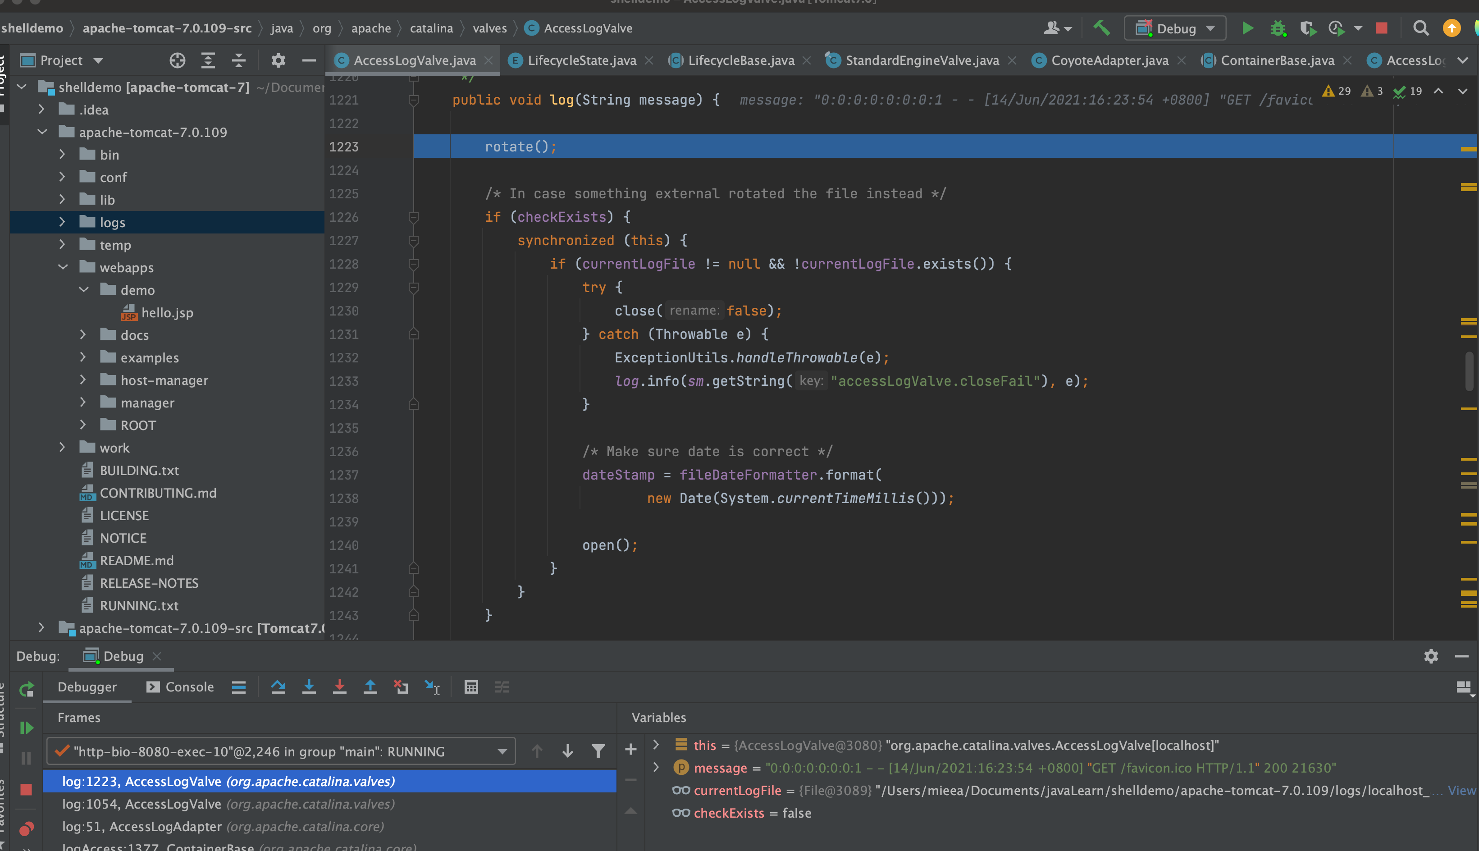Switch to ContainerBase.java tab

(1278, 60)
